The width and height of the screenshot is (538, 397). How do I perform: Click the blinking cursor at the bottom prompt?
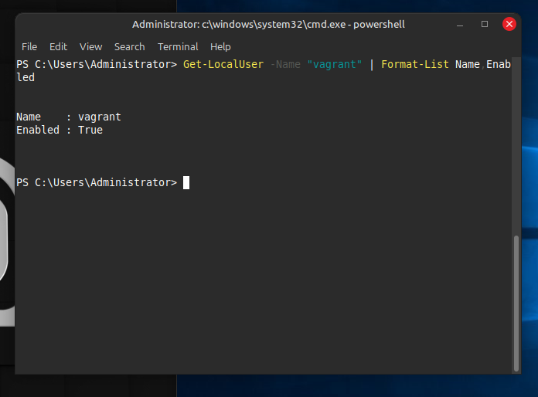click(186, 182)
